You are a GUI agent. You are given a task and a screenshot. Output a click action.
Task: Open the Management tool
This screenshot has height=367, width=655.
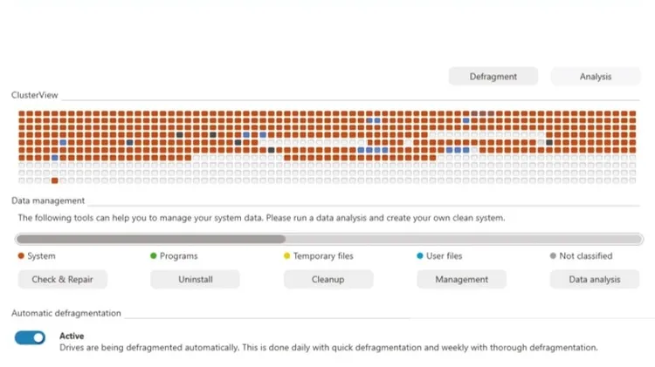pos(461,279)
